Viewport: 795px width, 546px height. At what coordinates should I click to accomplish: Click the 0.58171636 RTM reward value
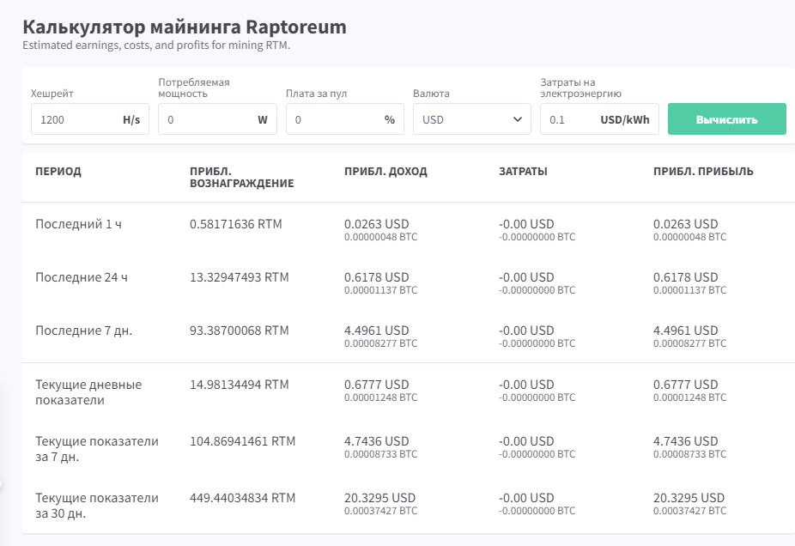click(x=236, y=224)
